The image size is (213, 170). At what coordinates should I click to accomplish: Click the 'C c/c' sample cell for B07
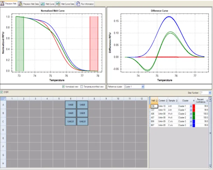pos(173,125)
